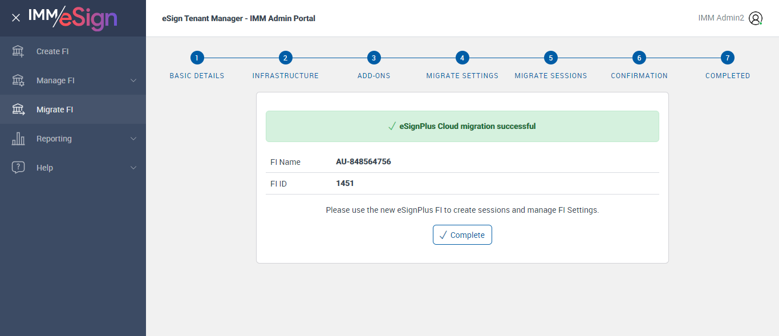Close the sidebar with the X icon
Viewport: 779px width, 336px height.
(16, 18)
